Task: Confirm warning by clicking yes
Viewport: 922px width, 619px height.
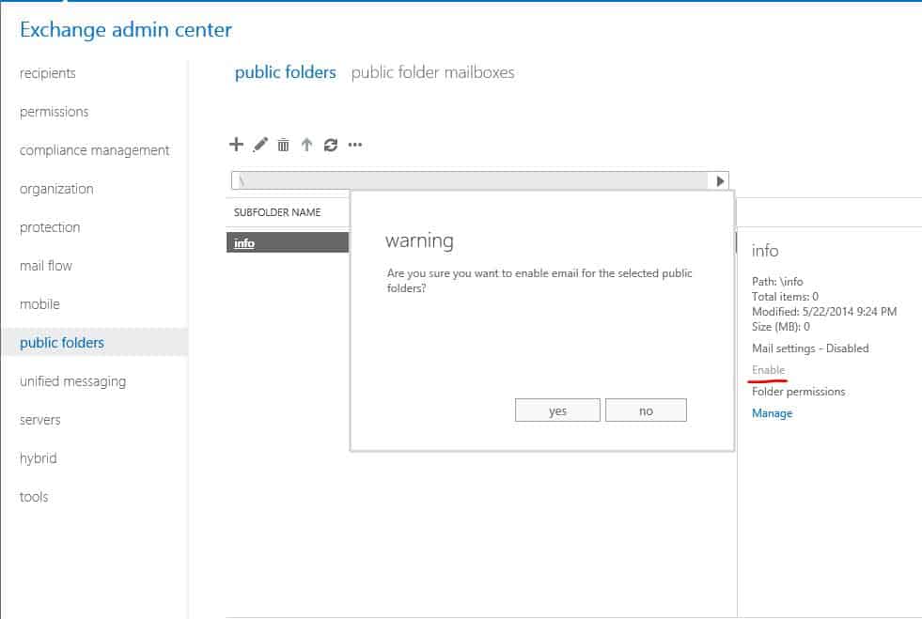Action: 557,410
